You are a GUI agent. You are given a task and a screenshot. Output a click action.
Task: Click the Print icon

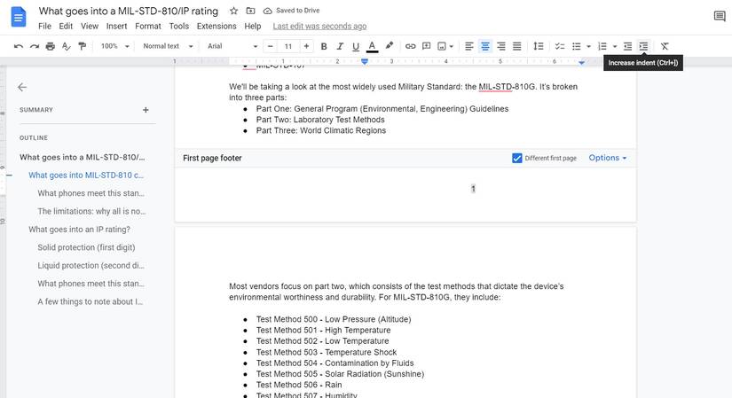50,46
